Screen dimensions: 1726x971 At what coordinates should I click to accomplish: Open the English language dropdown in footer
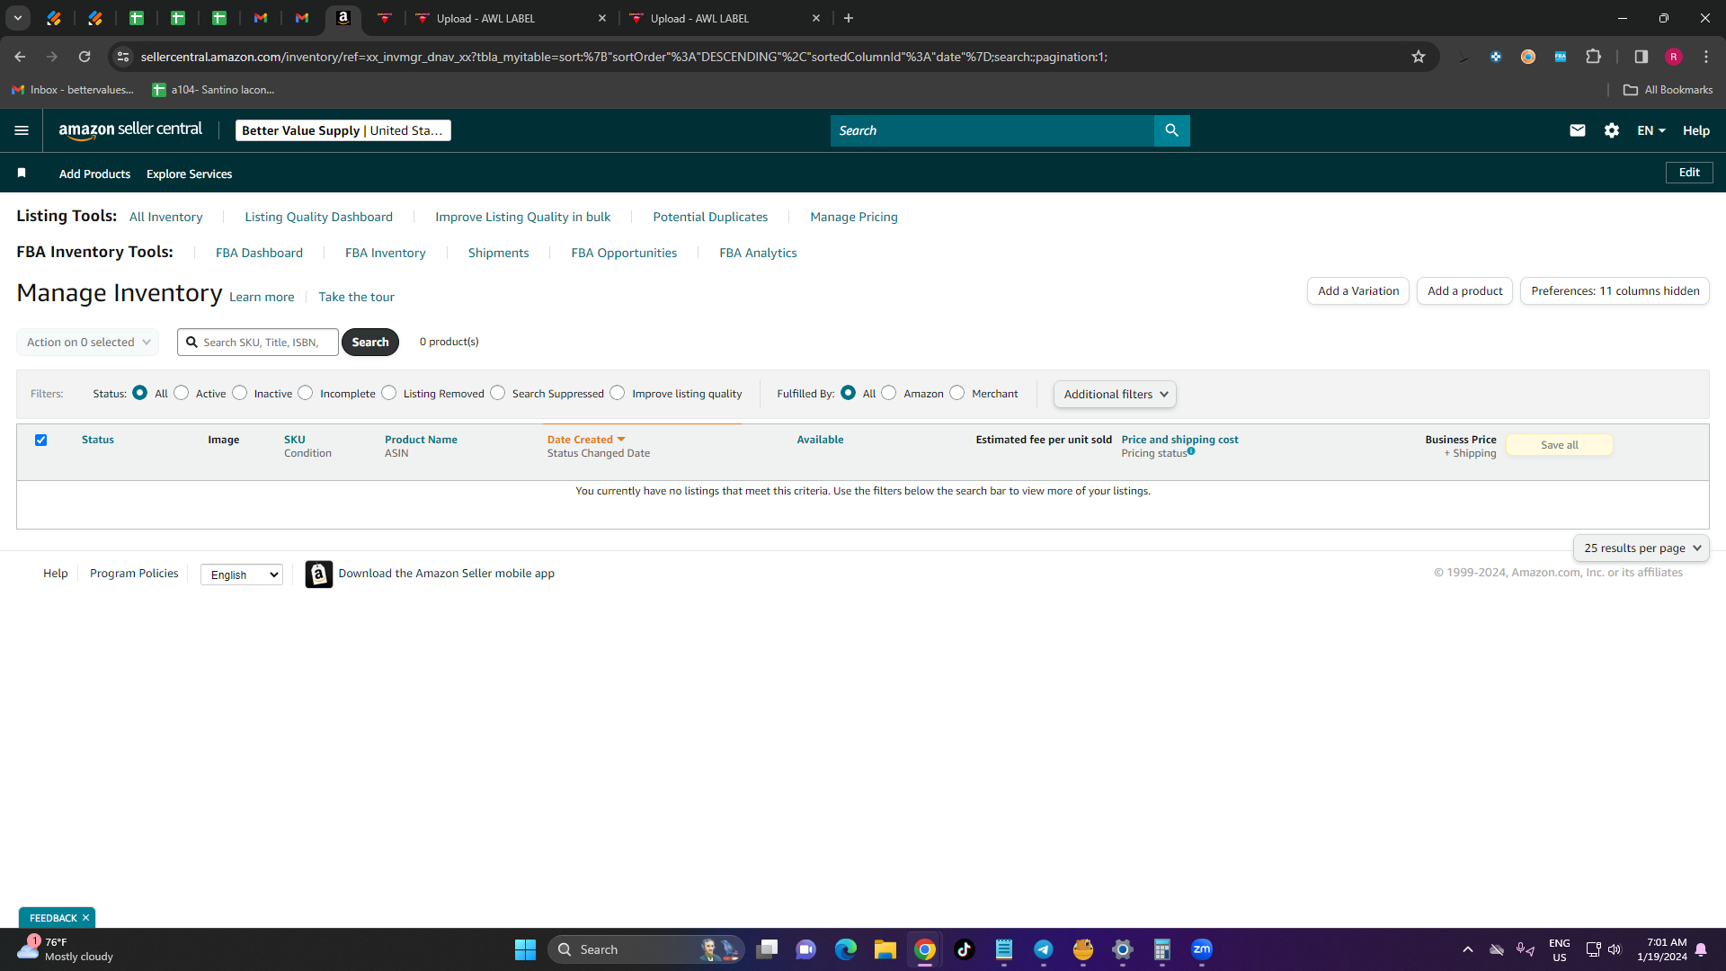click(242, 575)
